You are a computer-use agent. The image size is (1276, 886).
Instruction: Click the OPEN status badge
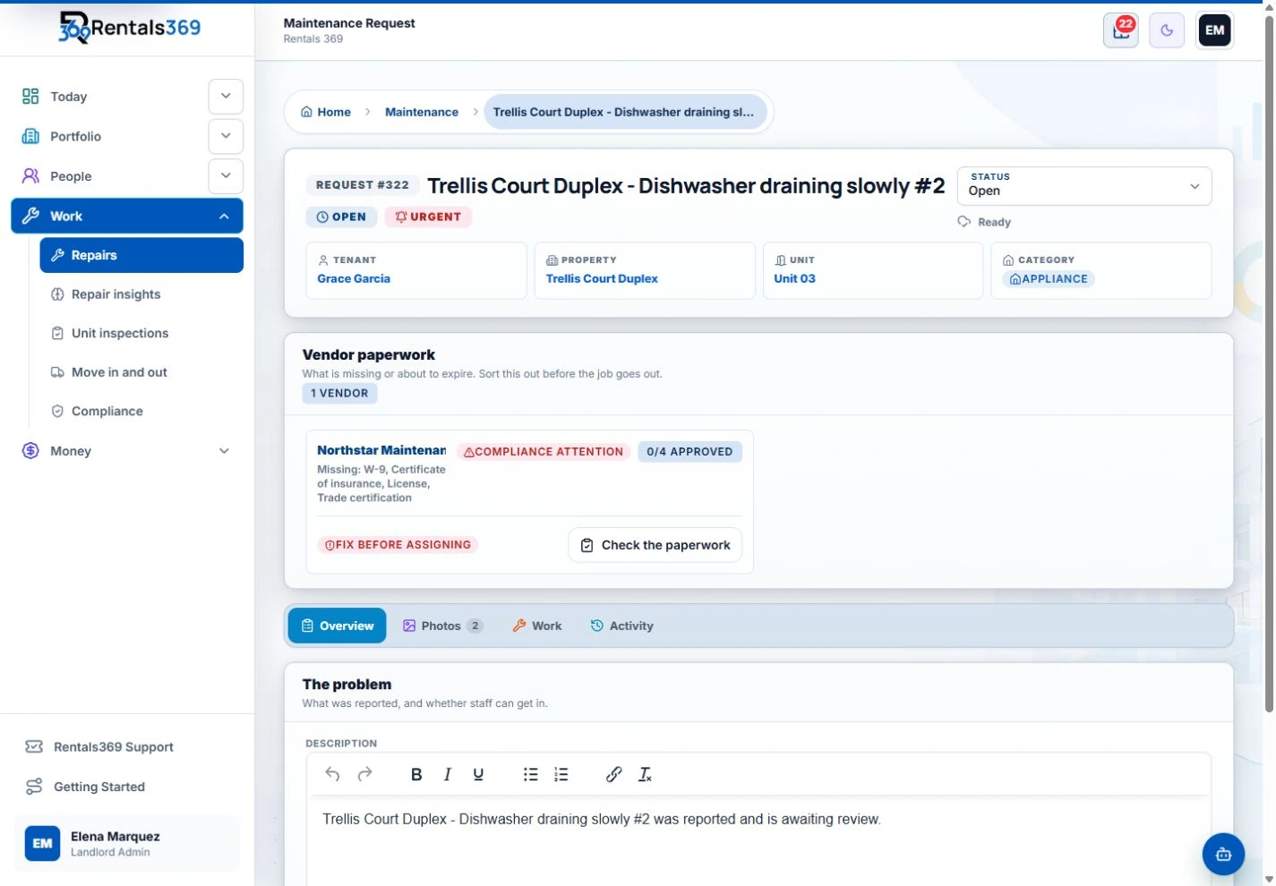pyautogui.click(x=341, y=217)
